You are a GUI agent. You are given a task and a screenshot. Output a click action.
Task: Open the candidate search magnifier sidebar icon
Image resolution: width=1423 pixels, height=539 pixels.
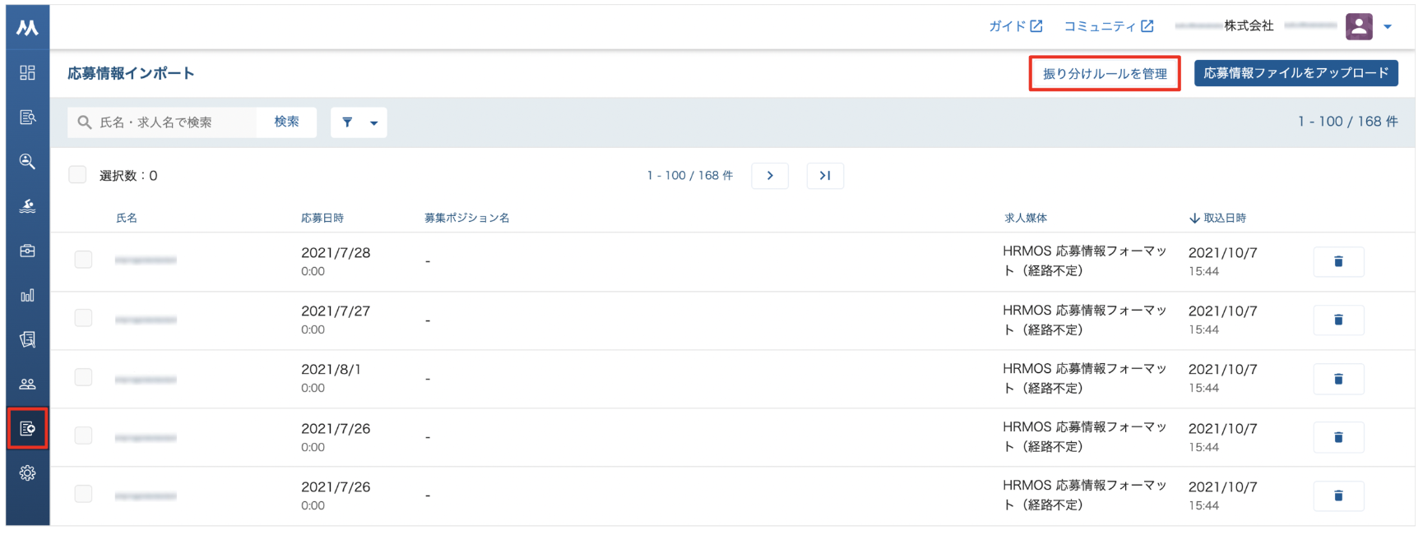point(27,161)
